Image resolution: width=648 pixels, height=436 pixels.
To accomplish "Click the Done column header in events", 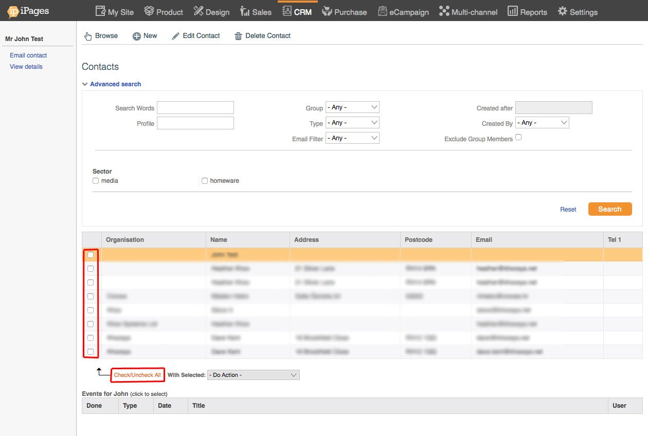I will [100, 406].
